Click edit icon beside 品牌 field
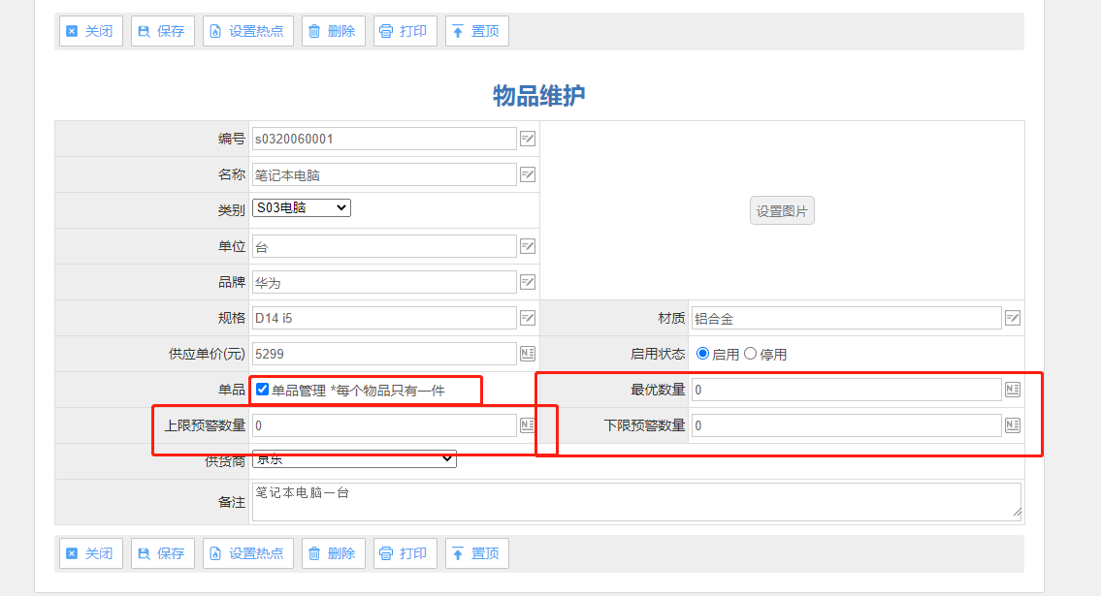 [528, 282]
